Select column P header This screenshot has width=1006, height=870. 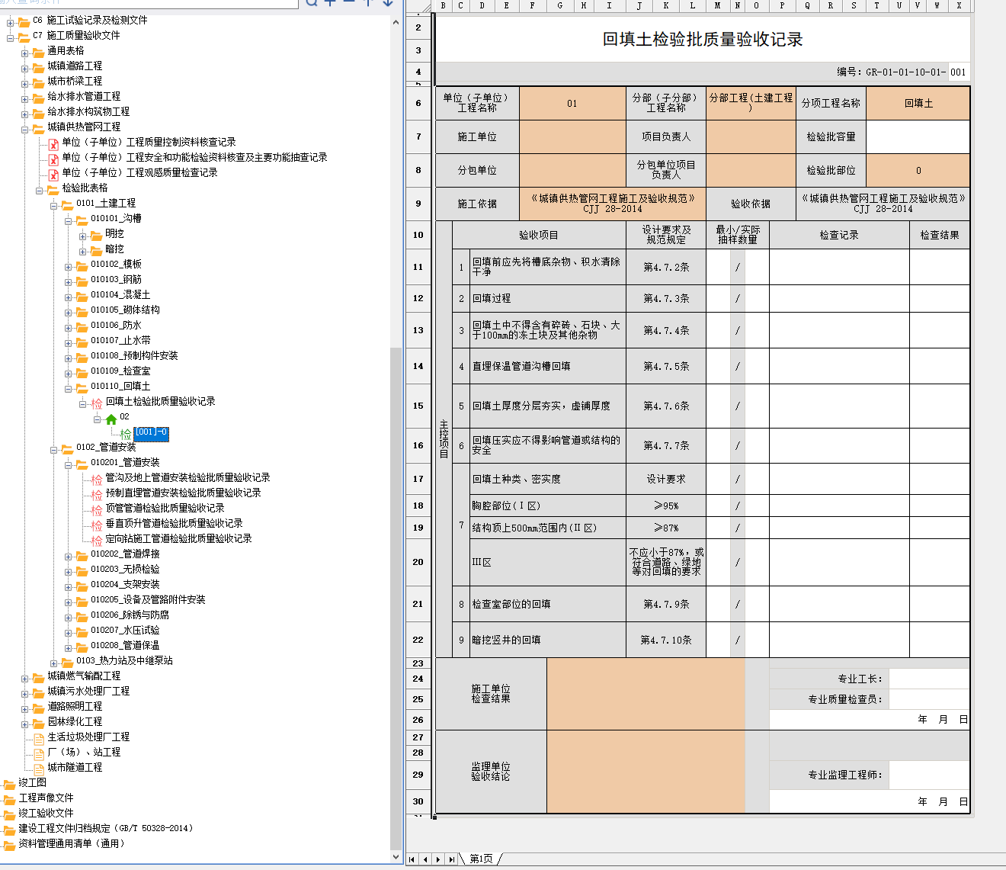[782, 5]
